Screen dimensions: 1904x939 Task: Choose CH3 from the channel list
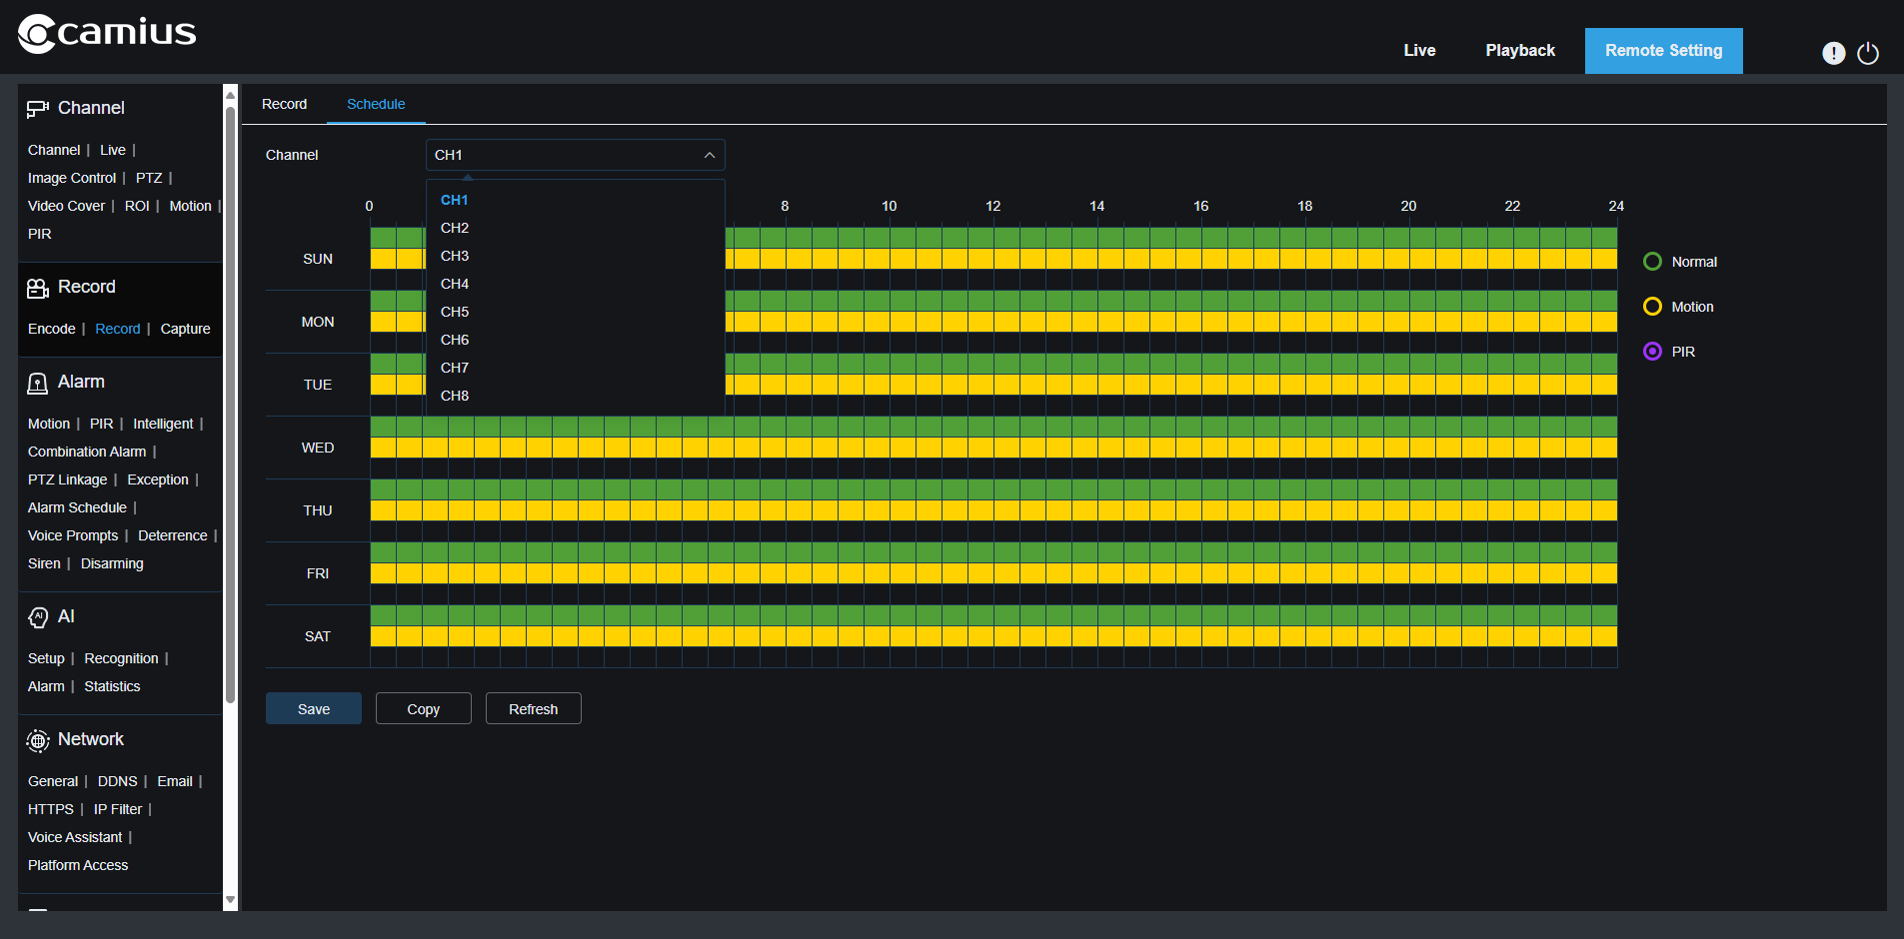pos(455,256)
